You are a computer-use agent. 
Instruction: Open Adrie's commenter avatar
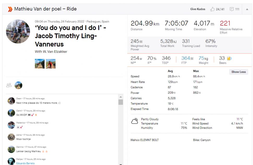(x=11, y=137)
